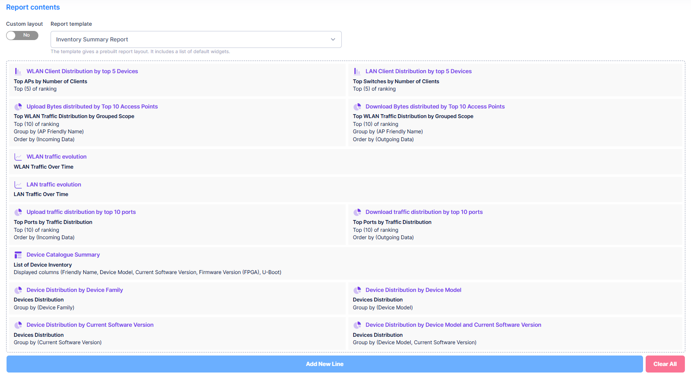Click pie icon beside Device Distribution by Device Family
The height and width of the screenshot is (376, 691).
pos(18,290)
